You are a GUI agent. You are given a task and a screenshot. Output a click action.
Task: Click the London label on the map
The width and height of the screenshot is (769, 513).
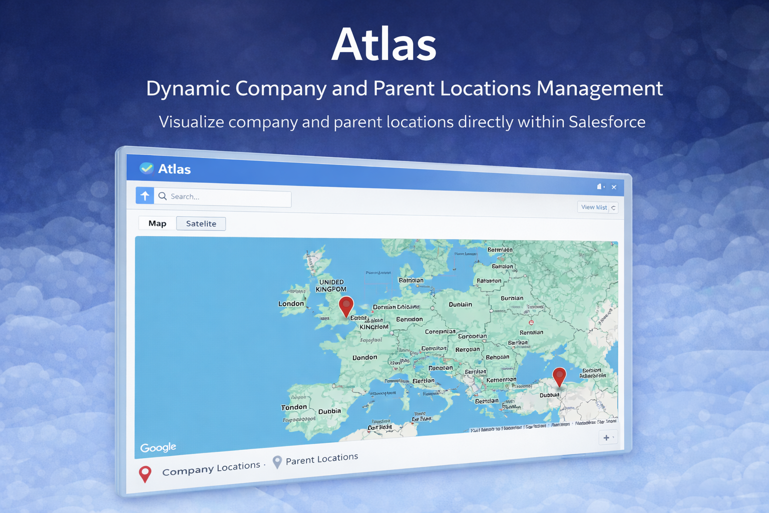point(291,304)
